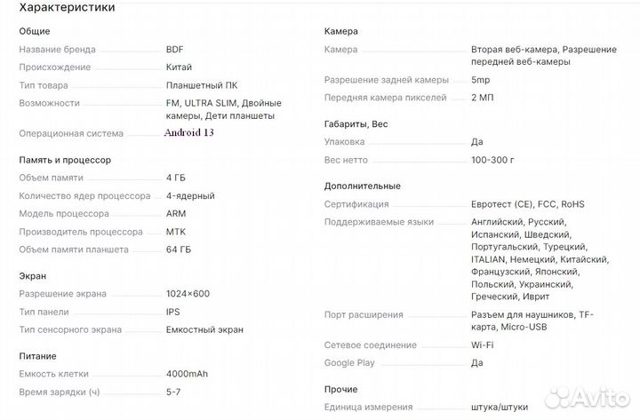Image resolution: width=640 pixels, height=420 pixels.
Task: Click the Google Play label
Action: click(x=349, y=362)
